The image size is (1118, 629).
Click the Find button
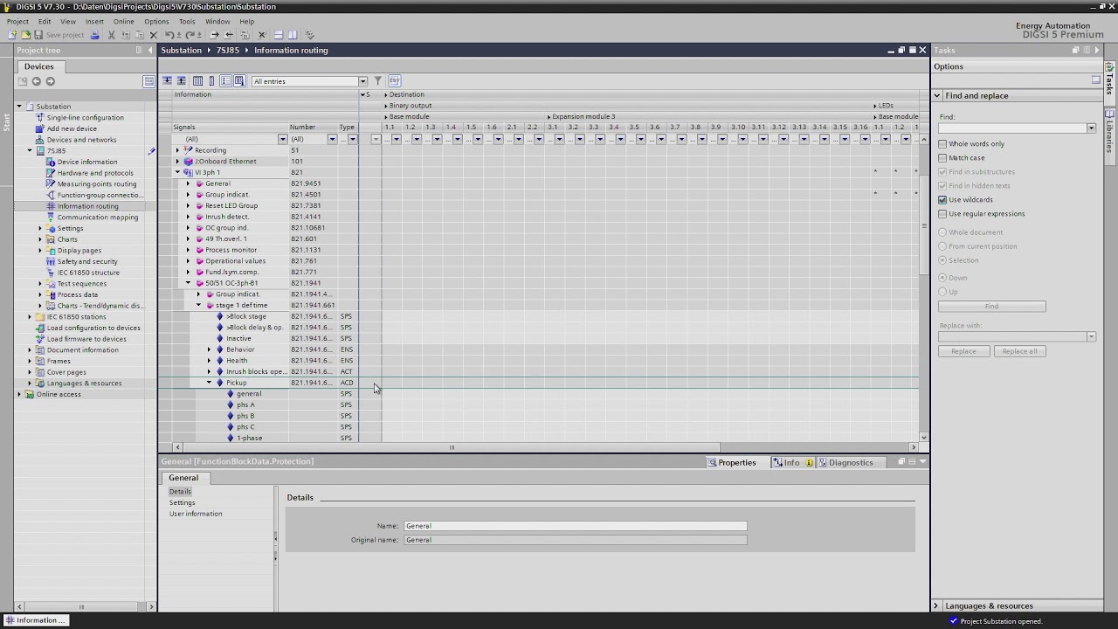(x=991, y=307)
